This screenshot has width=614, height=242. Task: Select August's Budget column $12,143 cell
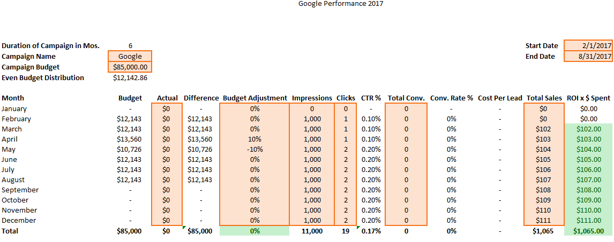point(129,179)
